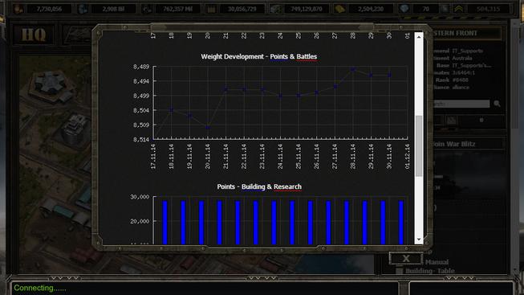Click the magnifier search icon

click(x=497, y=104)
